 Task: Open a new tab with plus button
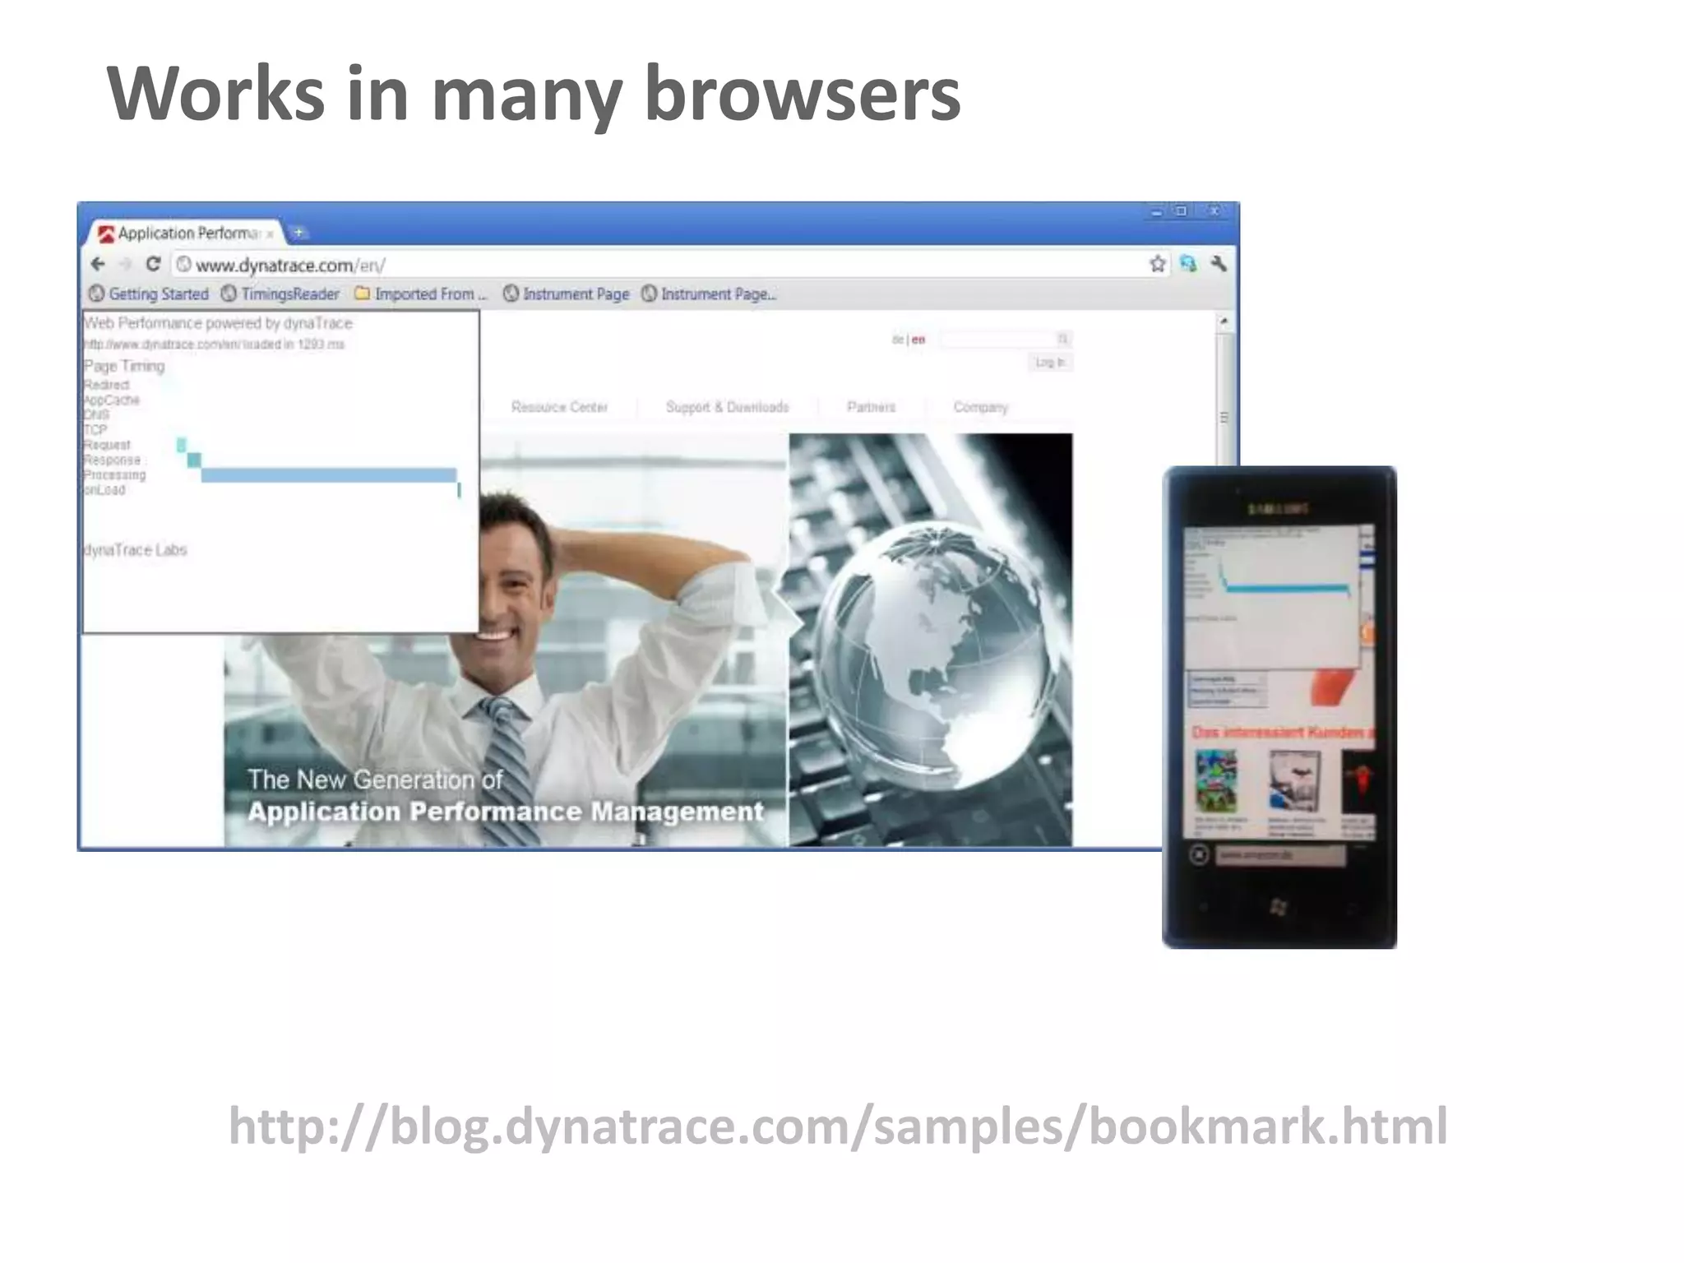pyautogui.click(x=298, y=233)
